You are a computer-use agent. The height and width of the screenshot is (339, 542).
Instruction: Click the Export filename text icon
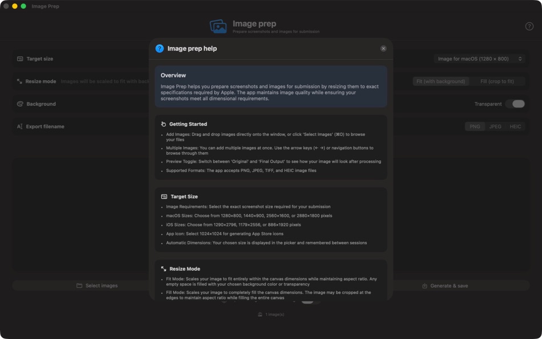[19, 126]
